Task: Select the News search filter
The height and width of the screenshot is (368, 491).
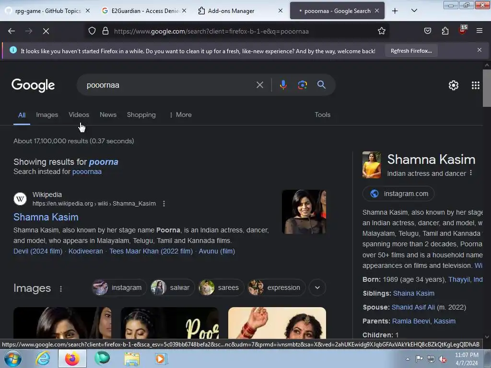Action: (x=108, y=115)
